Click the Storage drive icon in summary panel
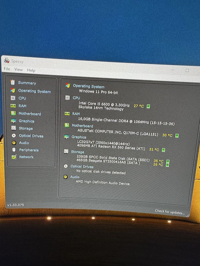This screenshot has width=200, height=266. pyautogui.click(x=66, y=151)
